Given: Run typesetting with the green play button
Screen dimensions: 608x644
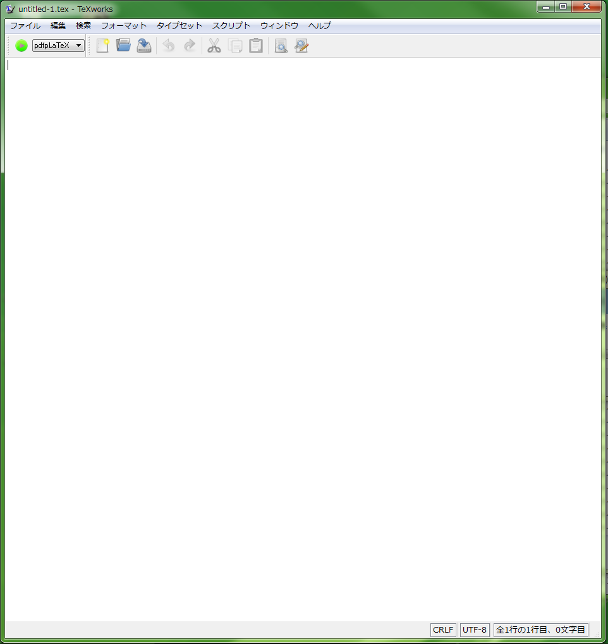Looking at the screenshot, I should tap(21, 46).
